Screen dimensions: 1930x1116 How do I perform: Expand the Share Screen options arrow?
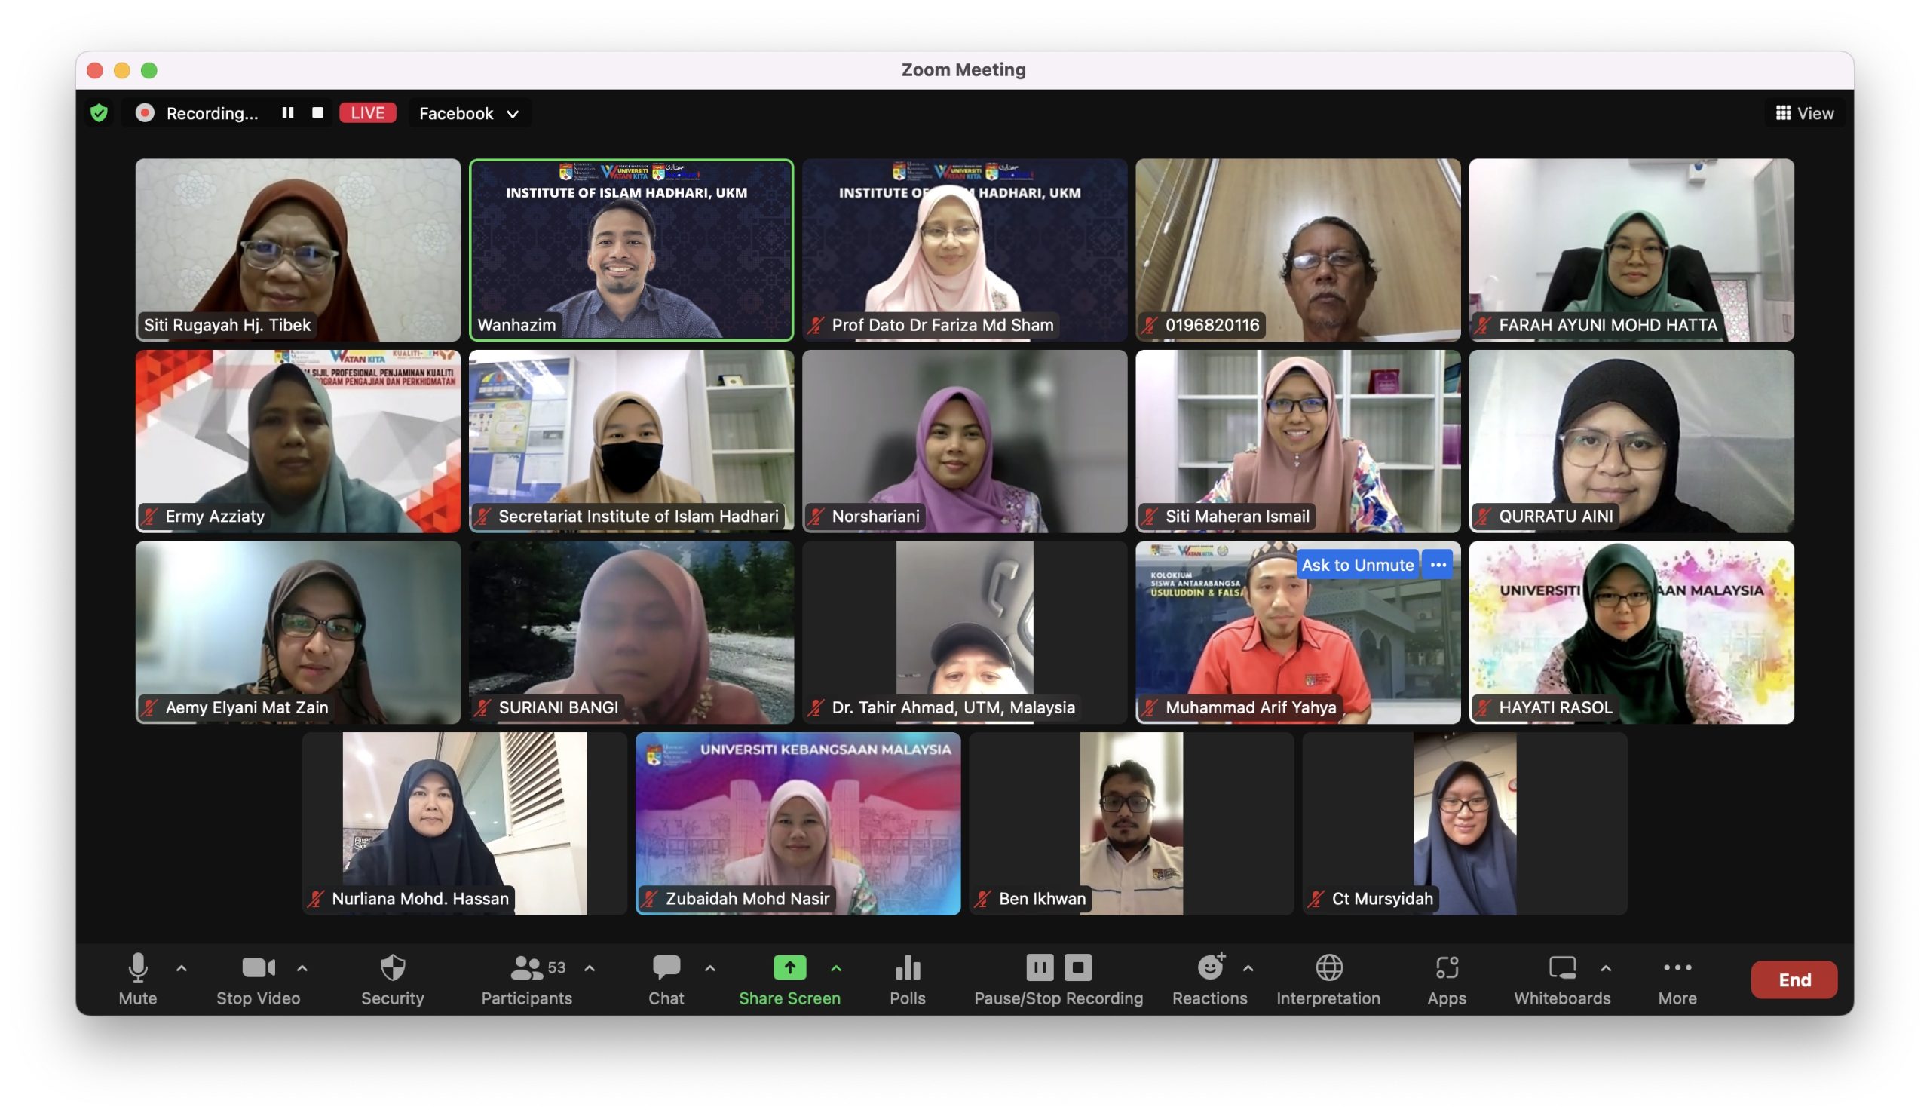(836, 969)
